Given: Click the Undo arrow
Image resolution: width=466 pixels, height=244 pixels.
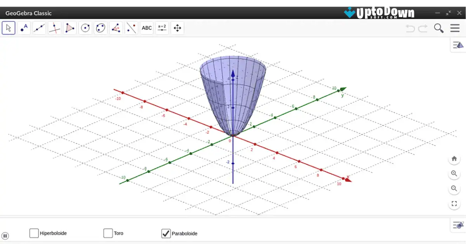Looking at the screenshot, I should (x=410, y=28).
